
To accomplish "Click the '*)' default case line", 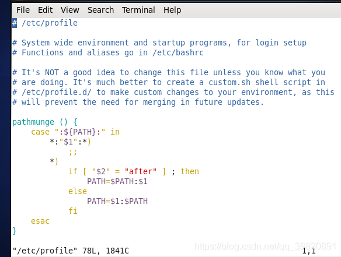I will (x=54, y=161).
